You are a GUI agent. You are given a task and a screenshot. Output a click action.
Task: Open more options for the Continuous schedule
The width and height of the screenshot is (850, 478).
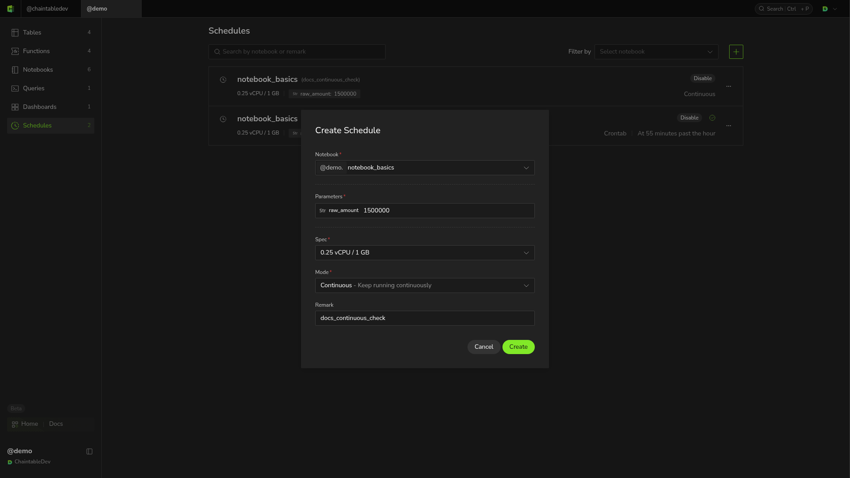[x=729, y=86]
